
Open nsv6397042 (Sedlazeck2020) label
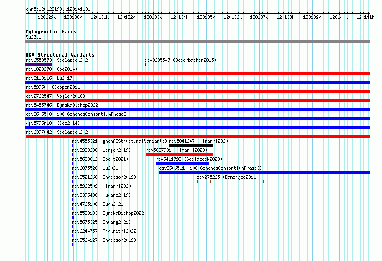coord(59,132)
